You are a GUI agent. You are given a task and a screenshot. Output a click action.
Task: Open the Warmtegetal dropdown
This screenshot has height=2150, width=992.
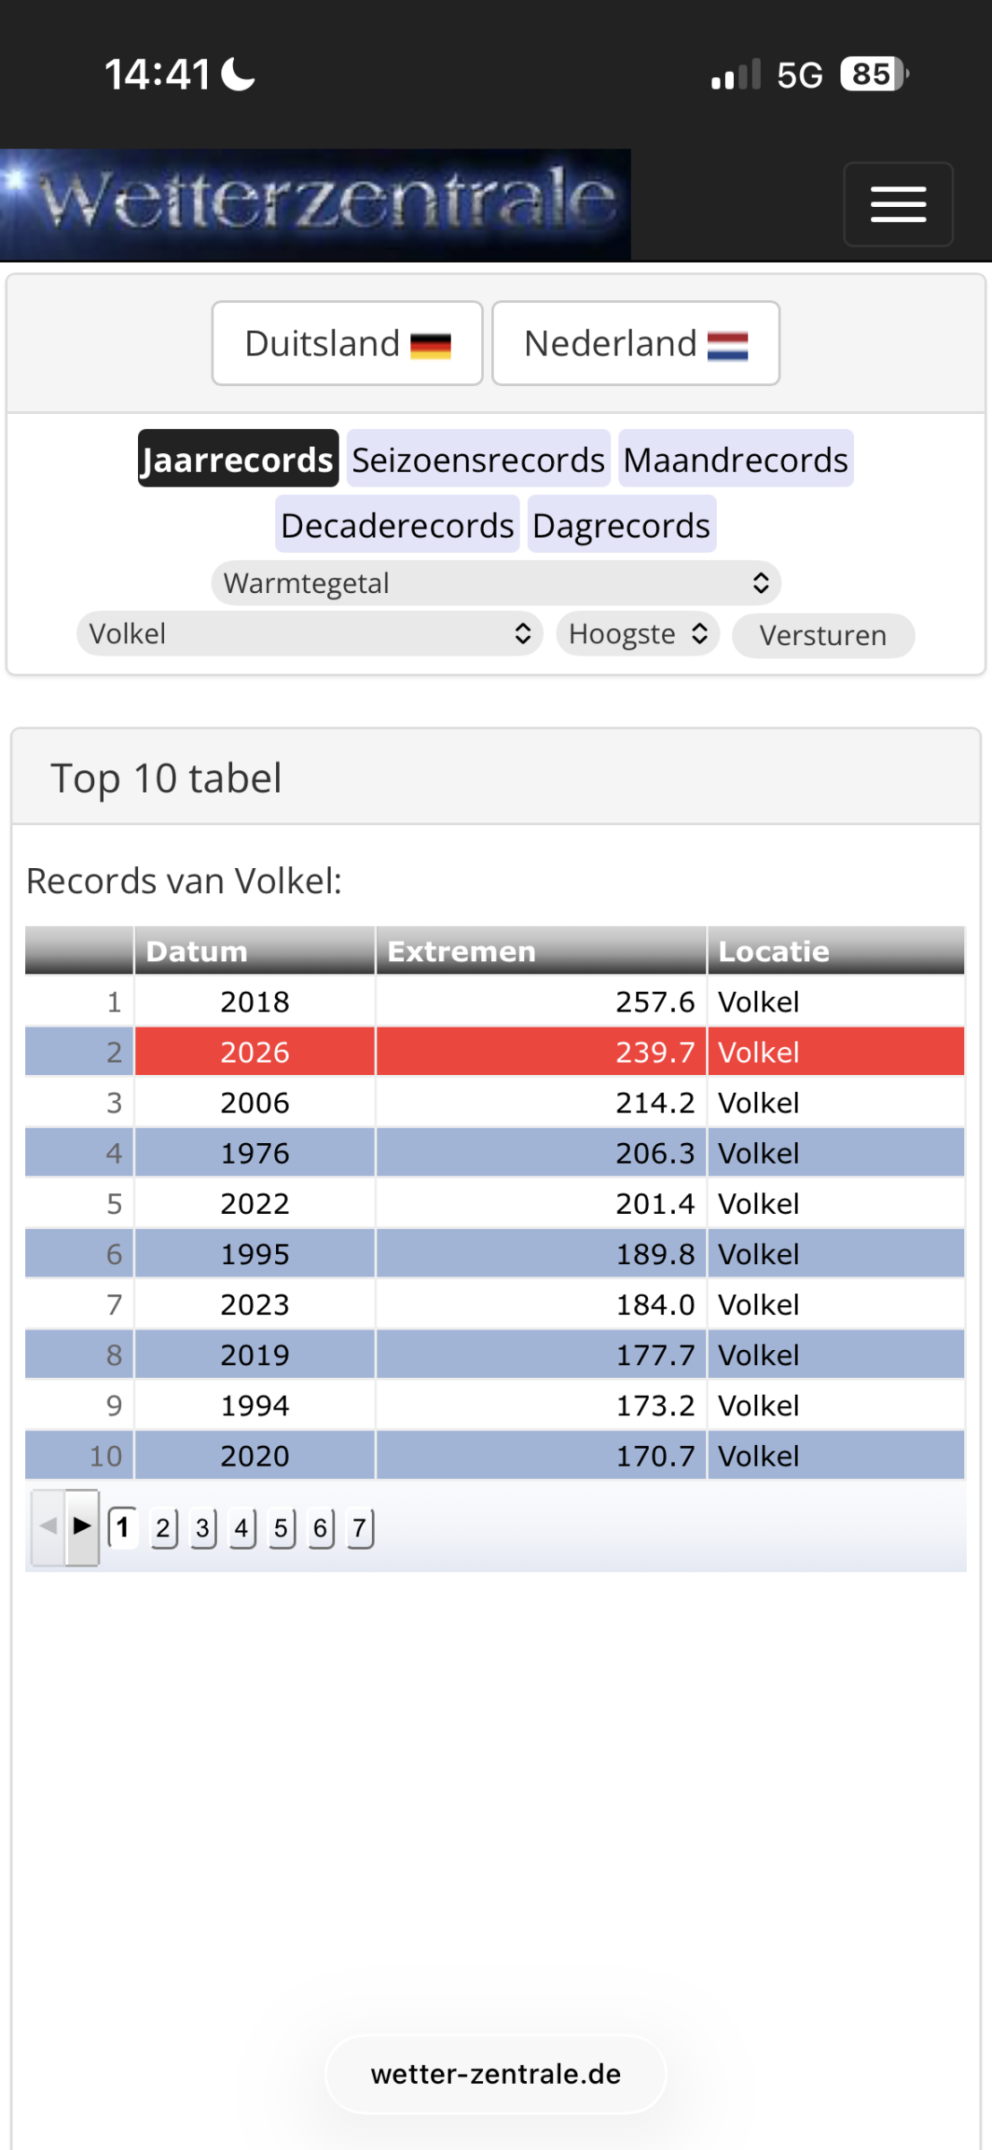pos(496,583)
